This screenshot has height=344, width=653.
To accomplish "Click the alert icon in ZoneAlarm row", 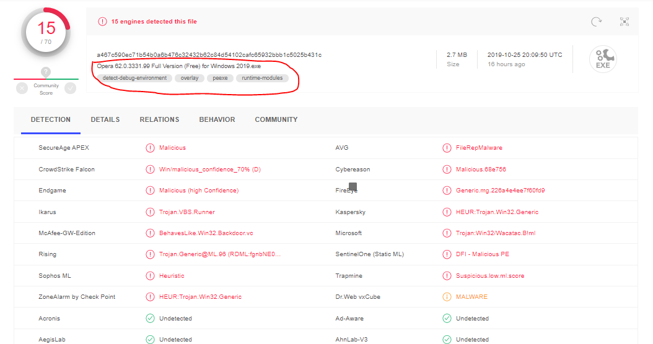I will pyautogui.click(x=150, y=296).
